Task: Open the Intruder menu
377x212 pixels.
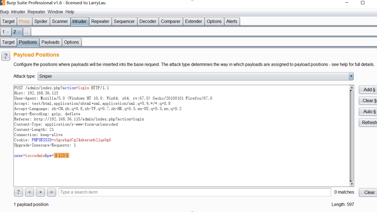Action: 18,12
